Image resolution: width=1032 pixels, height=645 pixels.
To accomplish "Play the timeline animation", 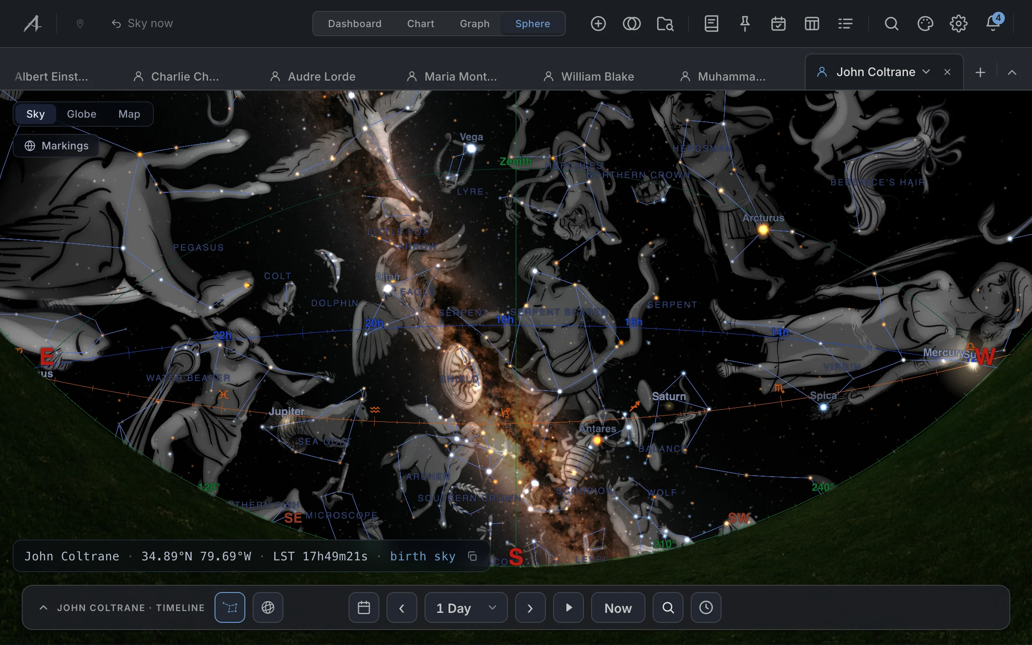I will pos(569,607).
